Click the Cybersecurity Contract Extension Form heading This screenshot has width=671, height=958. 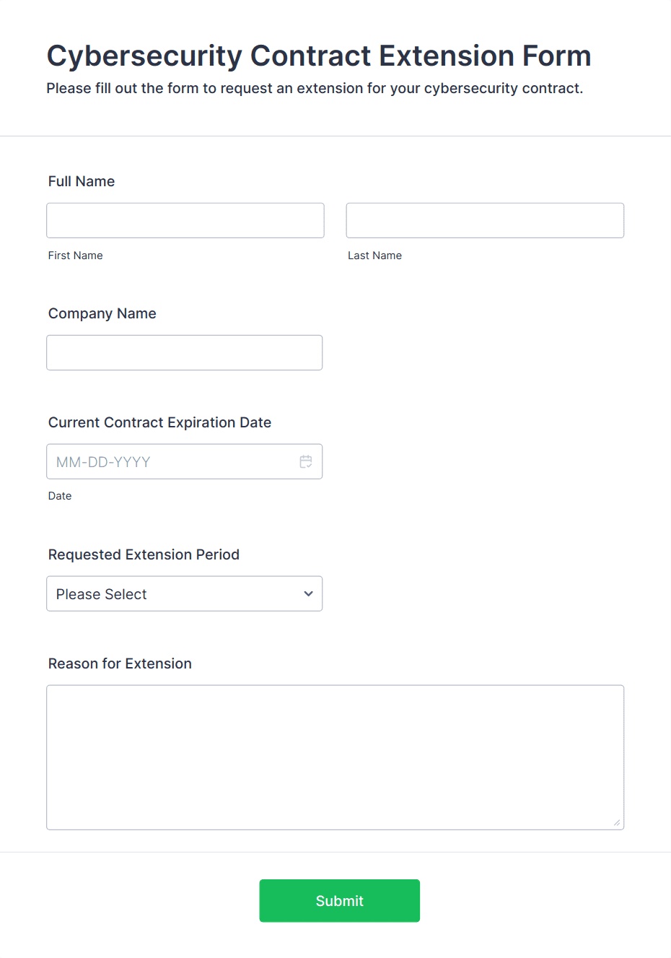coord(319,56)
